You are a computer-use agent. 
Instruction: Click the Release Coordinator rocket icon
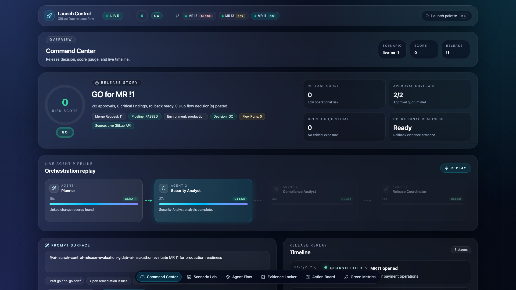tap(386, 189)
